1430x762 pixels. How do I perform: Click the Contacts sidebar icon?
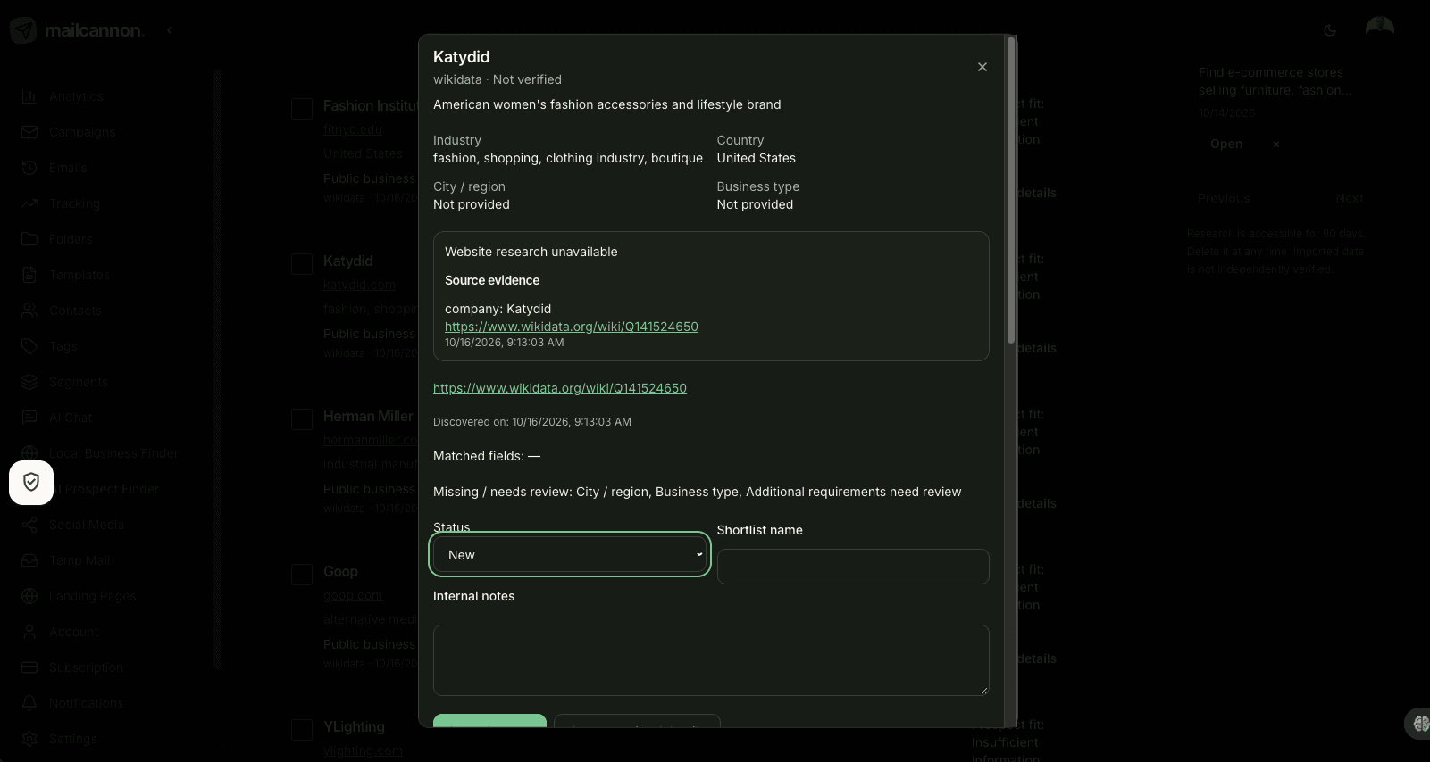point(29,311)
